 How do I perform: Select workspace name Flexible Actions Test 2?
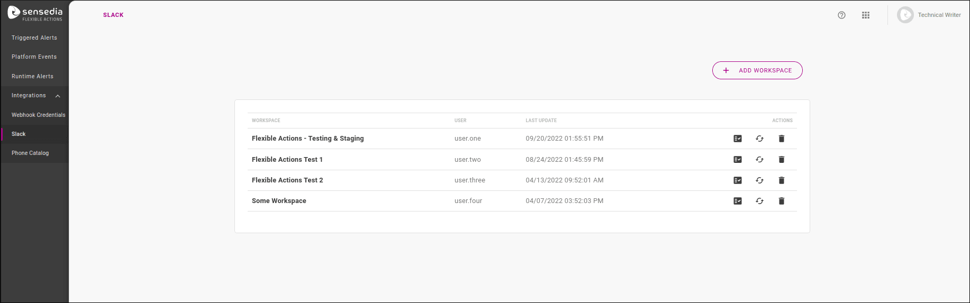point(287,180)
